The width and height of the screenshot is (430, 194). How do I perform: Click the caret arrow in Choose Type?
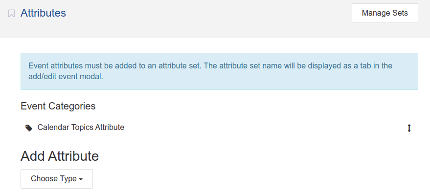81,179
